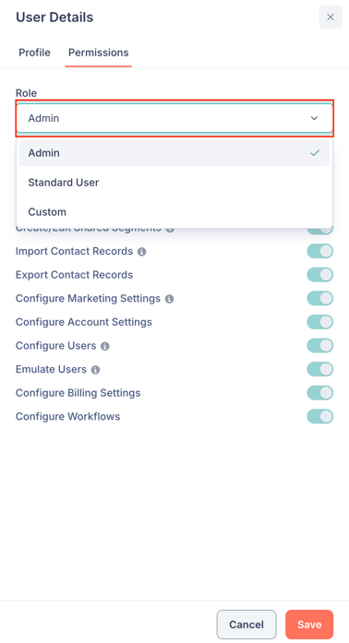
Task: Close the User Details panel with X
Action: pyautogui.click(x=331, y=18)
